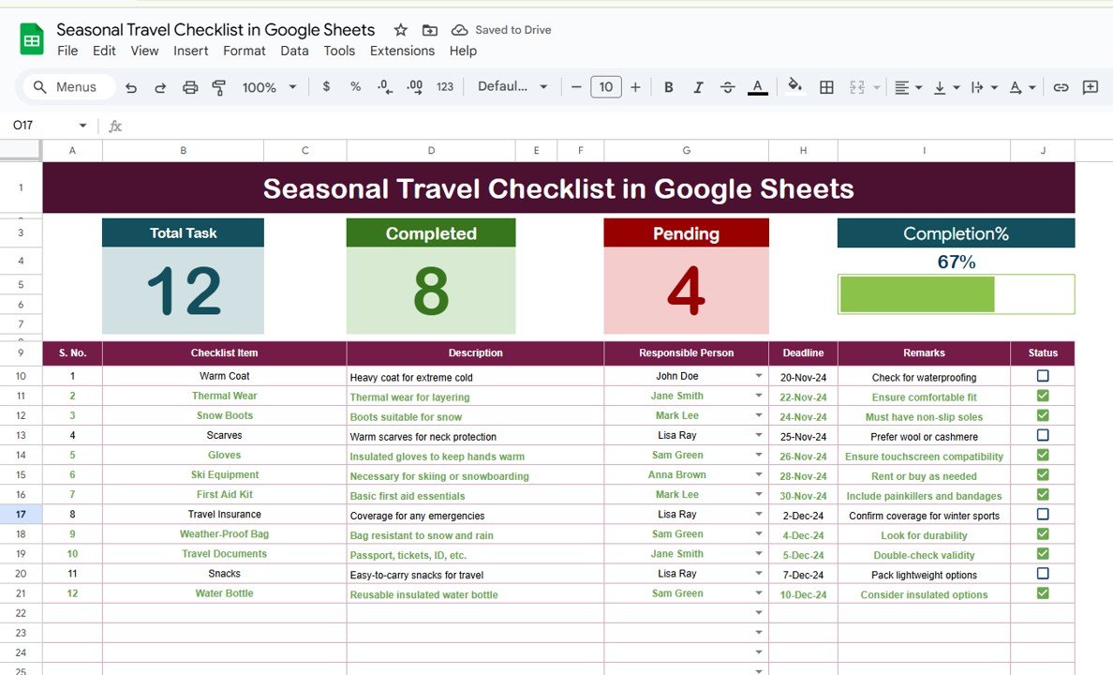Open the Extensions menu
Image resolution: width=1113 pixels, height=675 pixels.
tap(402, 51)
